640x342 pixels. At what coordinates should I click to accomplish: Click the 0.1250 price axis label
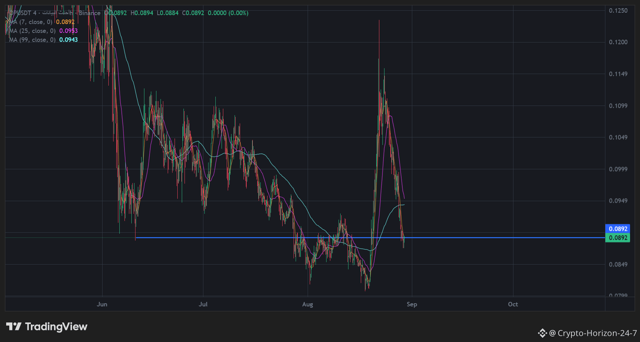point(618,11)
